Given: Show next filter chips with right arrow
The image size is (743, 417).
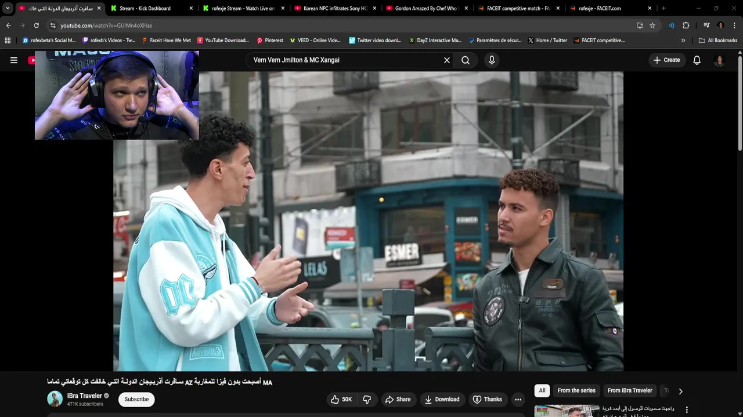Looking at the screenshot, I should click(x=680, y=392).
